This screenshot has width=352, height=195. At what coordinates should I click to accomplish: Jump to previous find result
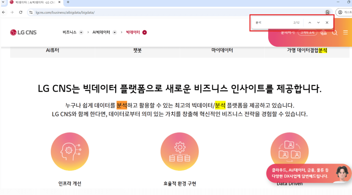tap(310, 22)
